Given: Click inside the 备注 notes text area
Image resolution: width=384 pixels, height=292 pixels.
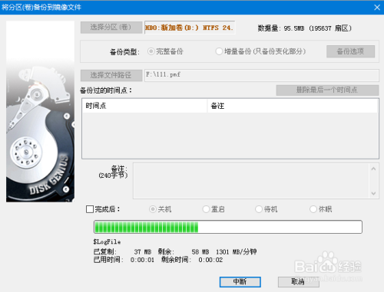Looking at the screenshot, I should tap(251, 181).
